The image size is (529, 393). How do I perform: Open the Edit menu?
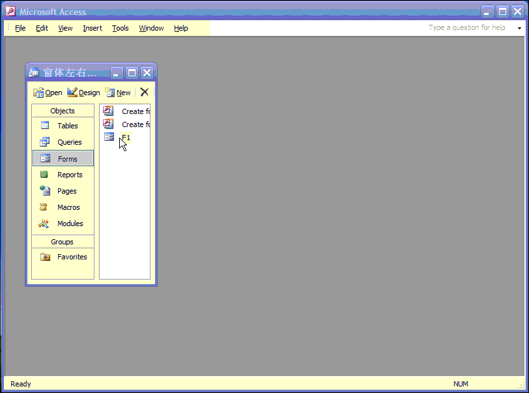pyautogui.click(x=42, y=28)
